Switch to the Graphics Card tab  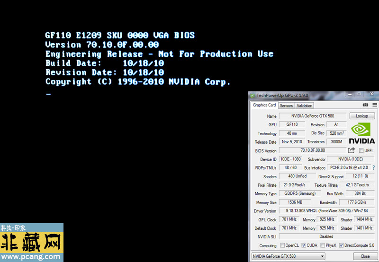tap(264, 105)
